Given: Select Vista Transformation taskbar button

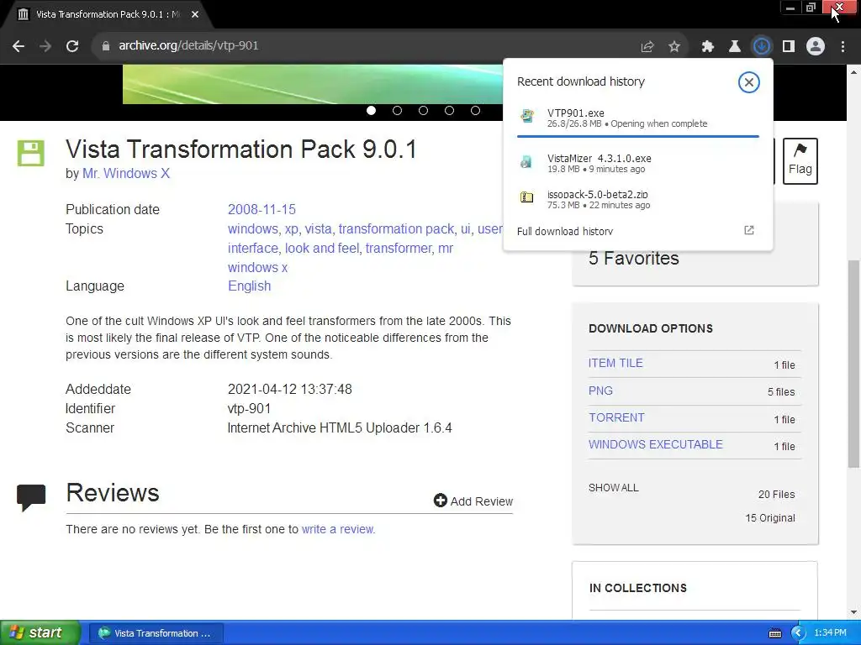Looking at the screenshot, I should 156,633.
